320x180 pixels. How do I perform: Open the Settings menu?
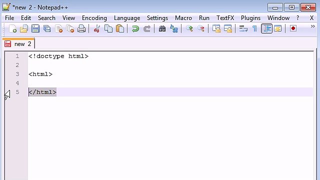pyautogui.click(x=157, y=18)
